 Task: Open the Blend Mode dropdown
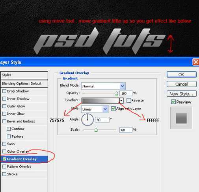[104, 86]
